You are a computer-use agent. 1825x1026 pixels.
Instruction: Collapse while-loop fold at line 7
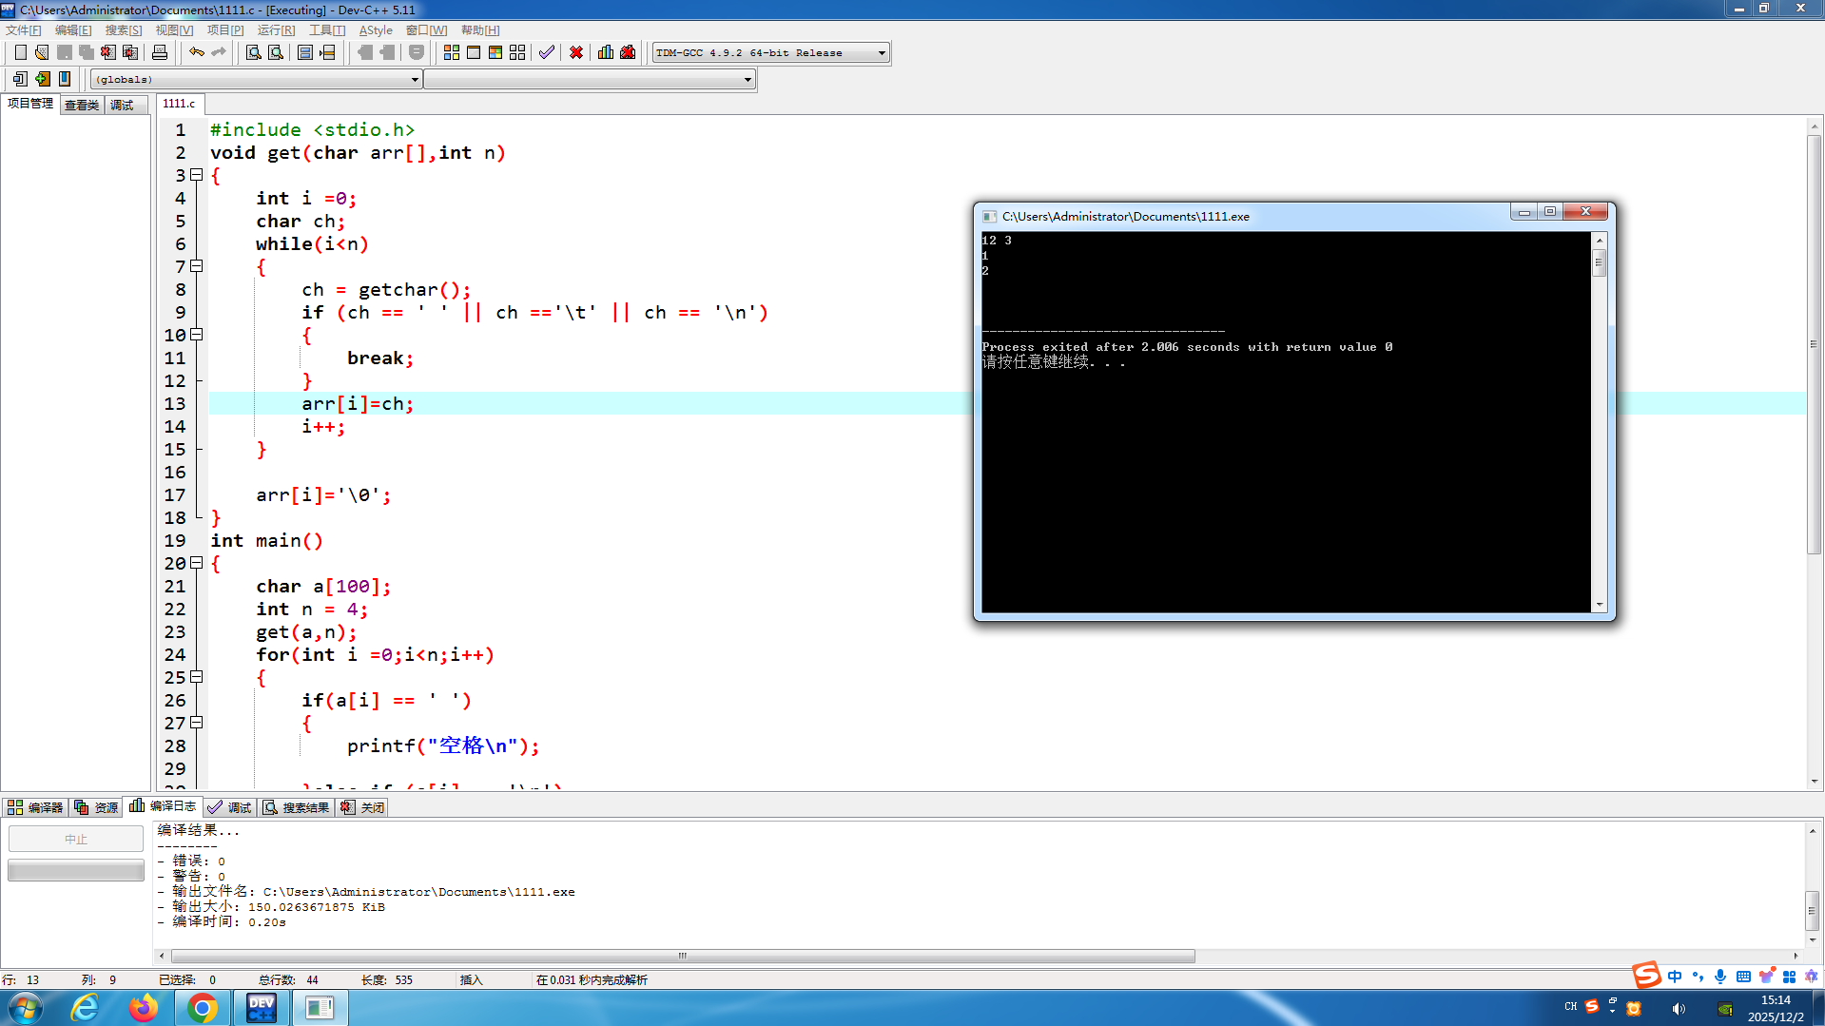[x=197, y=266]
